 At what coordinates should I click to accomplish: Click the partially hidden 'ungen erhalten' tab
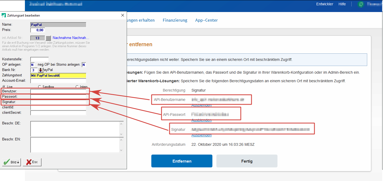pyautogui.click(x=141, y=20)
